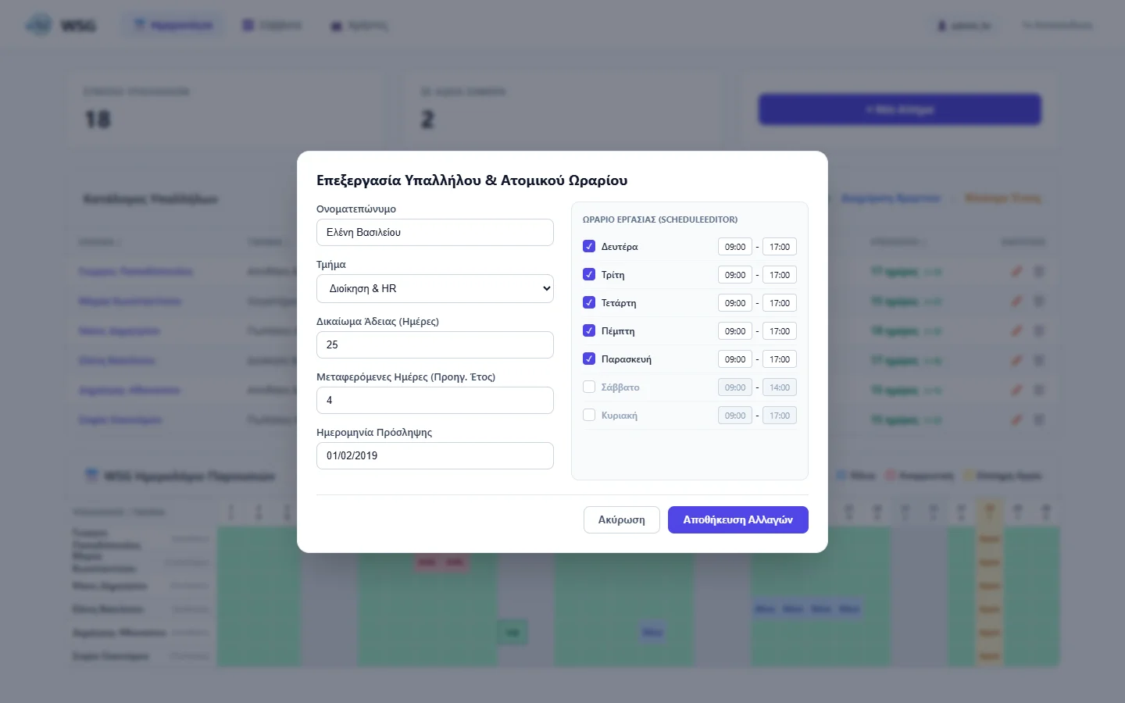This screenshot has width=1125, height=703.
Task: Edit Τρίτη start time field
Action: coord(735,275)
